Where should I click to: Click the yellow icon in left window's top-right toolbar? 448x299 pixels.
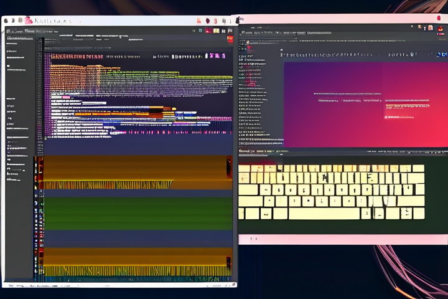216,30
